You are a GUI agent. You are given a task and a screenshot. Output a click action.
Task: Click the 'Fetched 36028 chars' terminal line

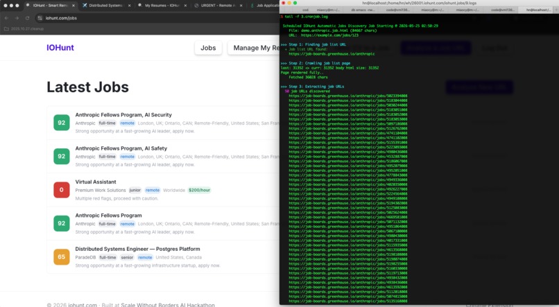pos(308,78)
